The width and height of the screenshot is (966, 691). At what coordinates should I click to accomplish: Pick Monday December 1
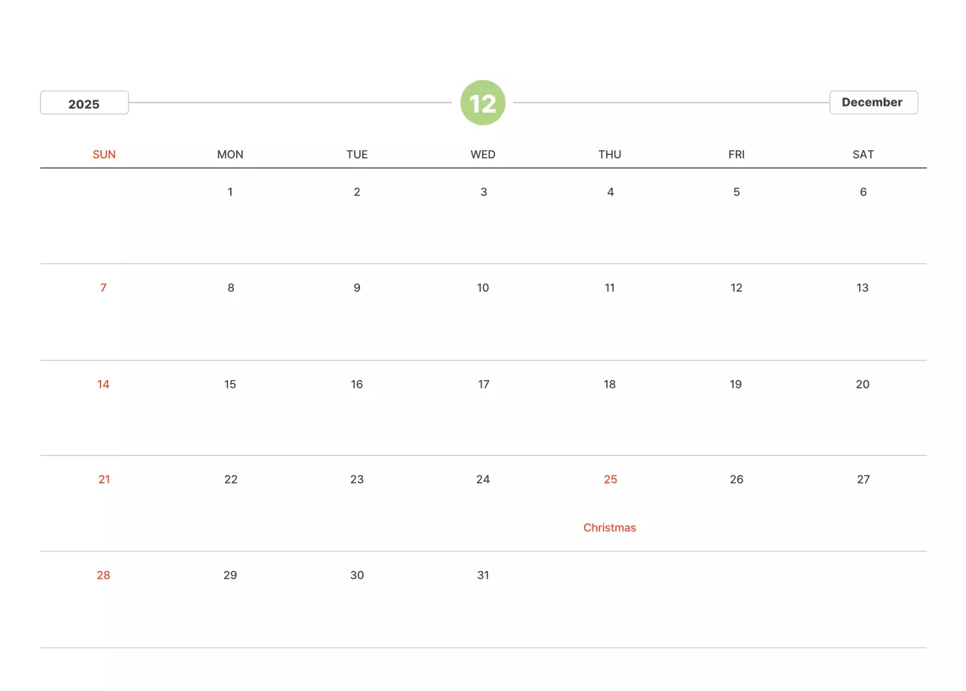230,192
